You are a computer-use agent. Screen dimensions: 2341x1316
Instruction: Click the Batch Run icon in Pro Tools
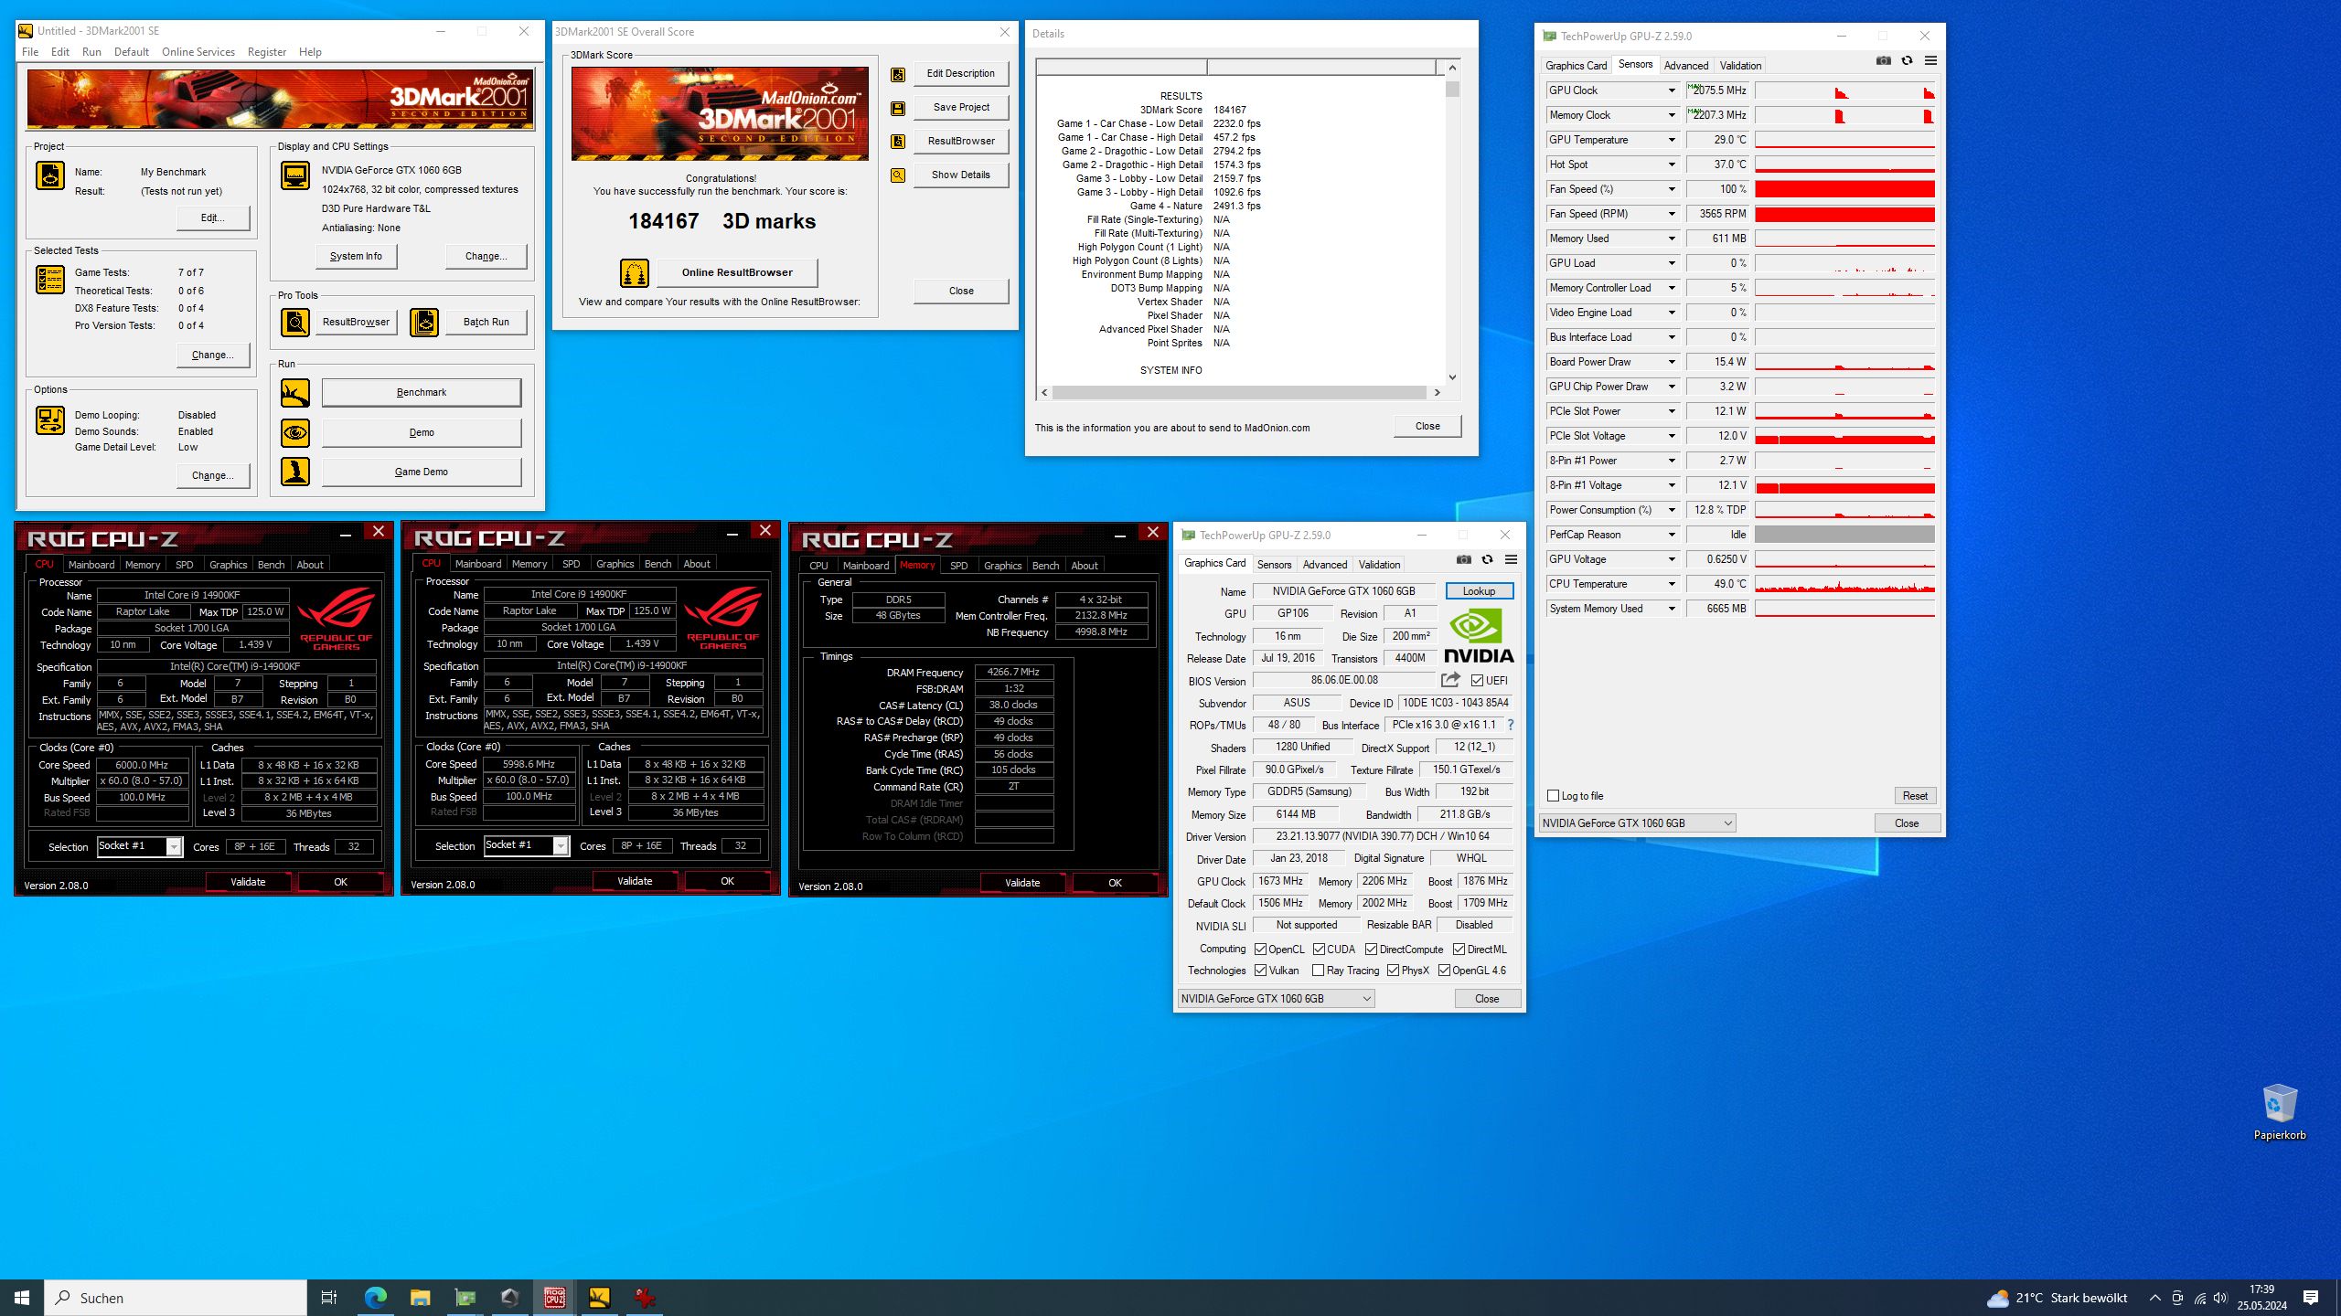[x=424, y=322]
